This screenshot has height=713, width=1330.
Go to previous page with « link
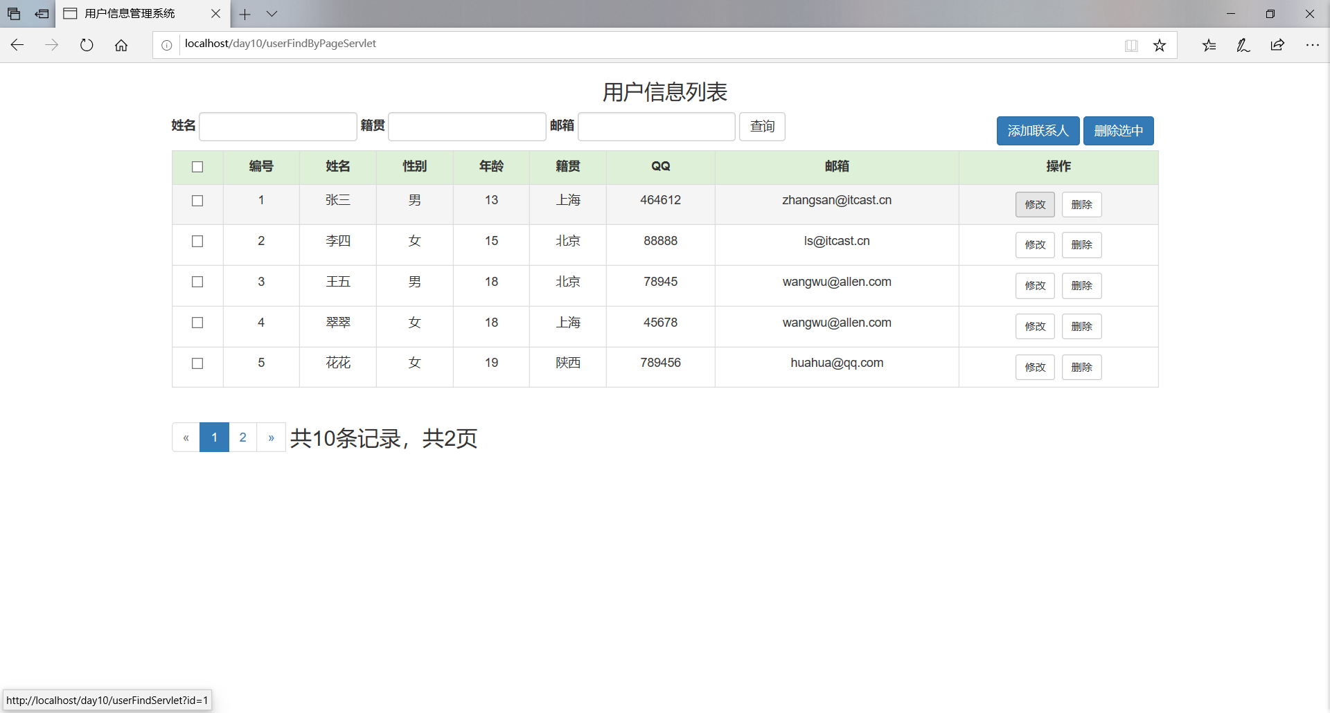186,437
